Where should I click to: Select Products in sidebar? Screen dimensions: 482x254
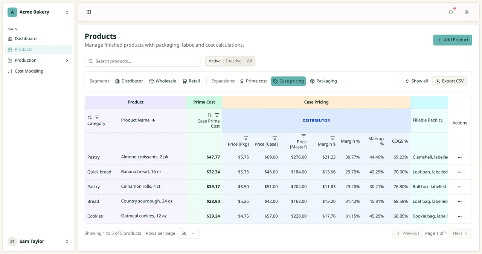tap(38, 49)
